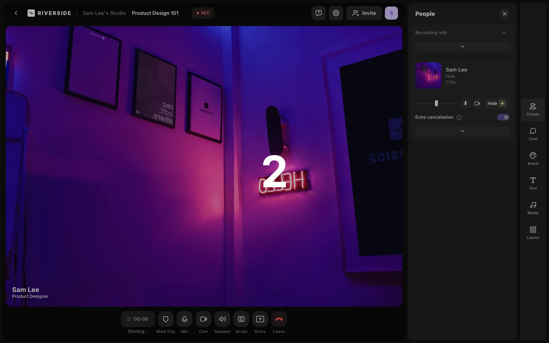The image size is (549, 343).
Task: Click the help chat question icon
Action: [x=318, y=13]
